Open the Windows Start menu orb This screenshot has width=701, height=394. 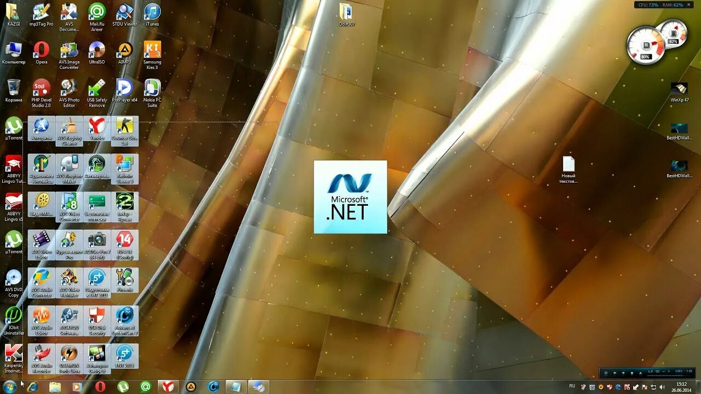(x=10, y=386)
